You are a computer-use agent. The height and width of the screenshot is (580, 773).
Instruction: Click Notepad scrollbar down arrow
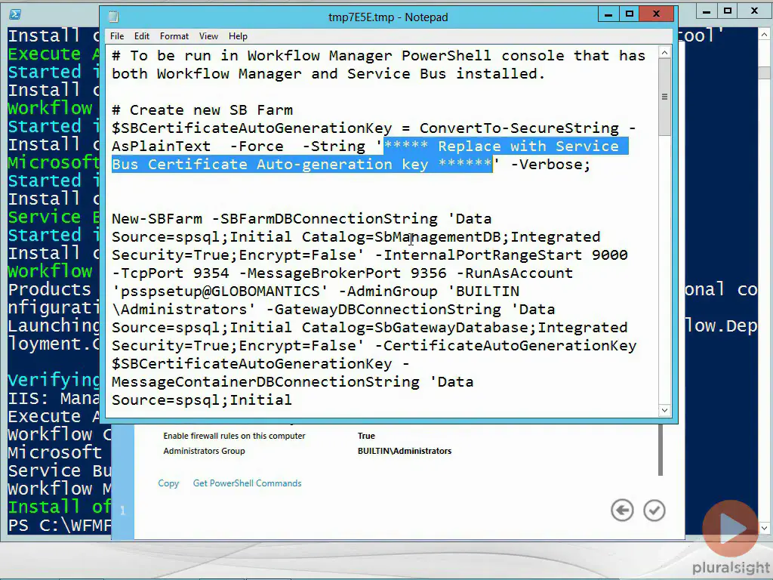664,410
